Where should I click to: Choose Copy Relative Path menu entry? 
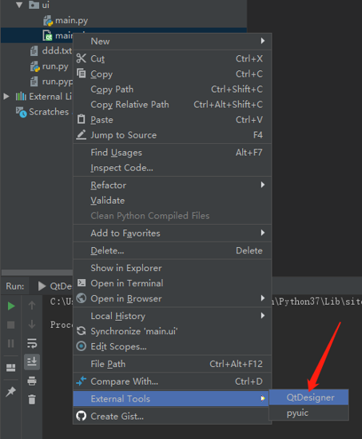[173, 104]
